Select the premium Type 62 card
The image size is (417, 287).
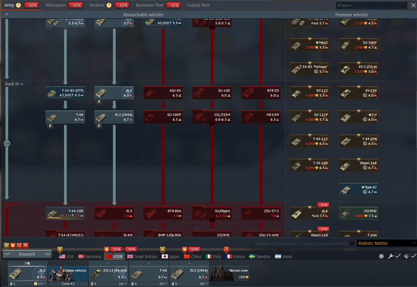(359, 189)
